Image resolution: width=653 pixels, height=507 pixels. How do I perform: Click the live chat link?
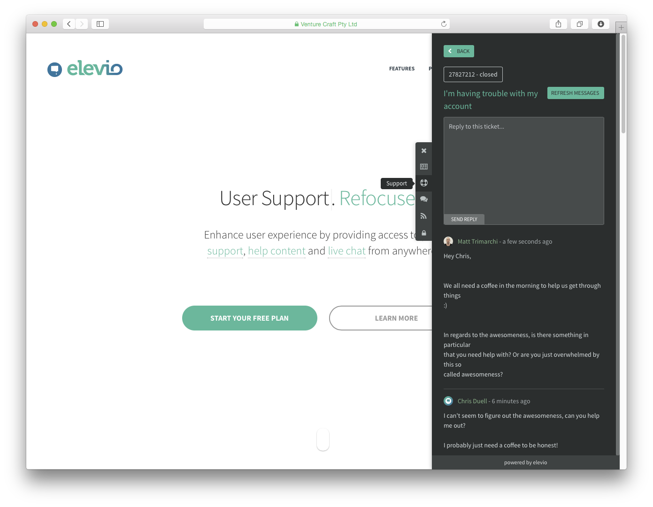(x=346, y=251)
